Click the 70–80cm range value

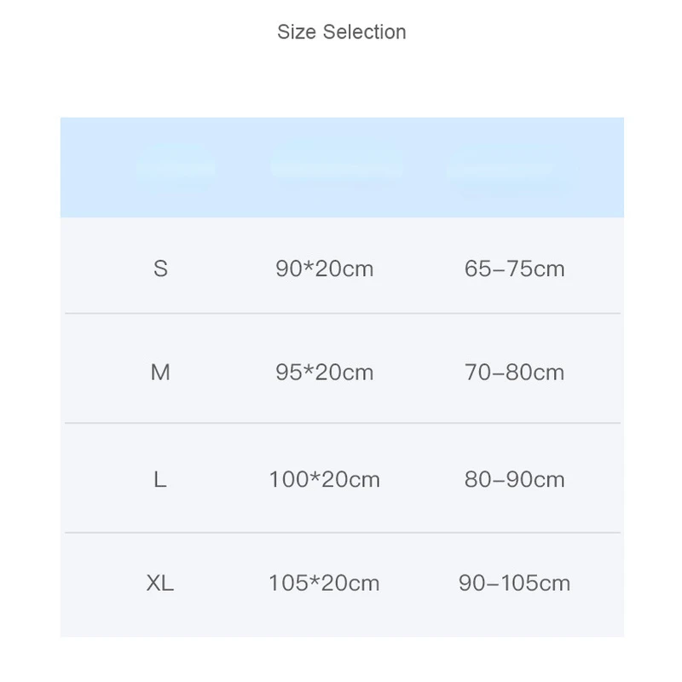(515, 373)
